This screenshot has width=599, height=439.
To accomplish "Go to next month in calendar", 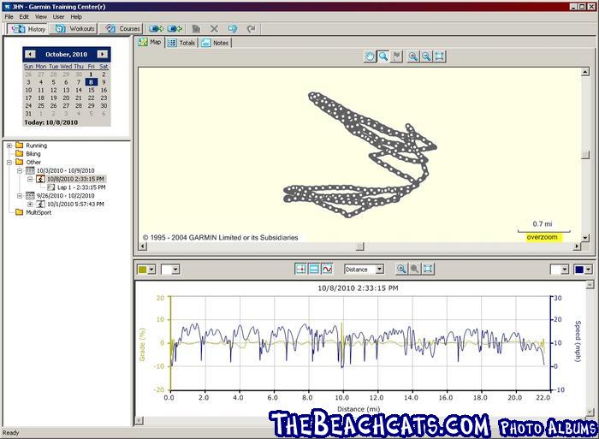I will pyautogui.click(x=103, y=54).
